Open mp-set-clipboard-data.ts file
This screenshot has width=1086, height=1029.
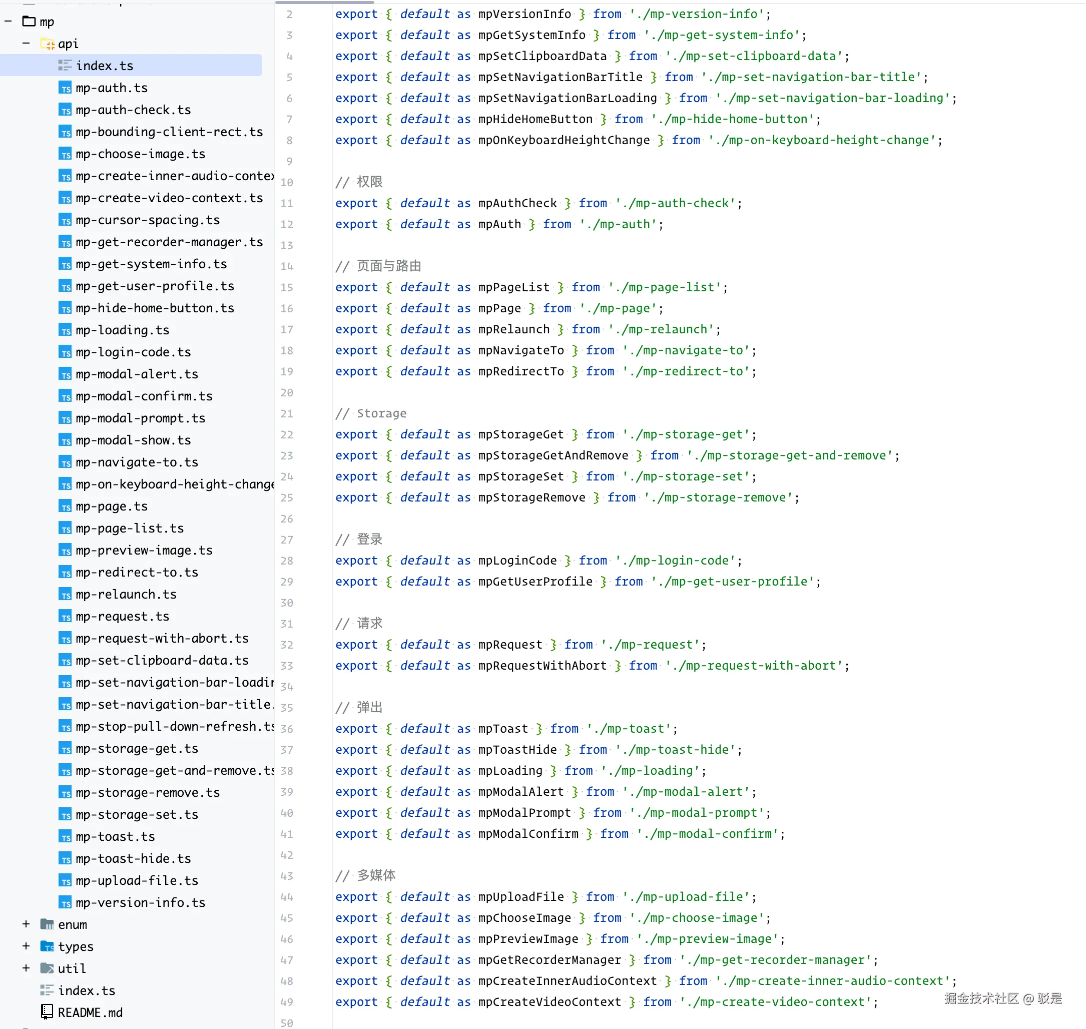pos(162,661)
